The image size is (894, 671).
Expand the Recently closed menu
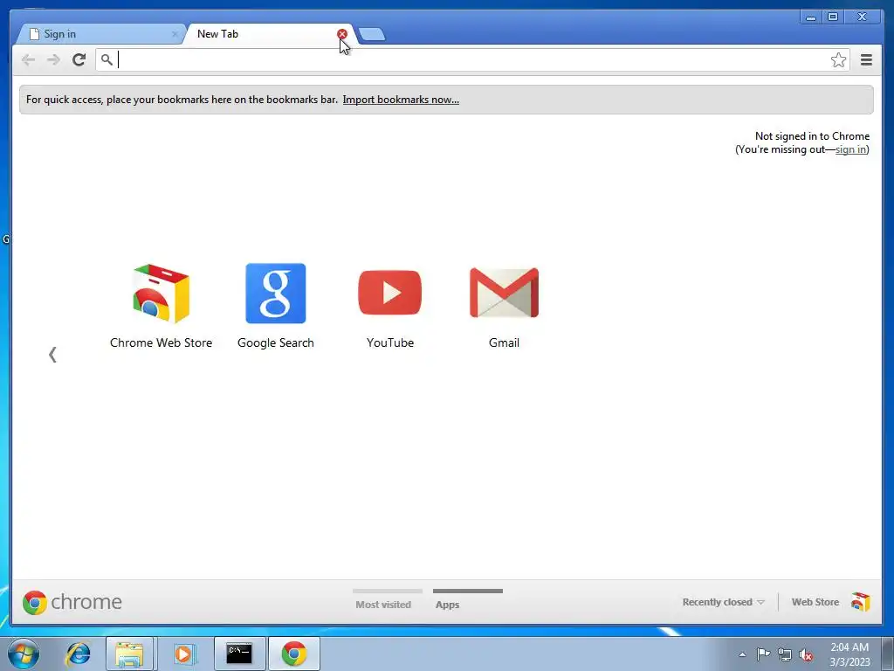click(x=723, y=602)
